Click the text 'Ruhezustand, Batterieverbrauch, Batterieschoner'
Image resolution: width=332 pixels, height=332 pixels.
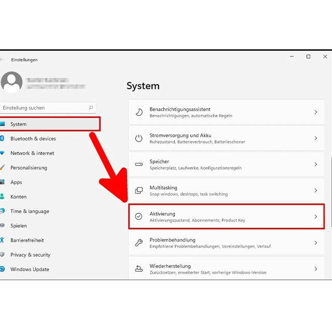pyautogui.click(x=197, y=142)
